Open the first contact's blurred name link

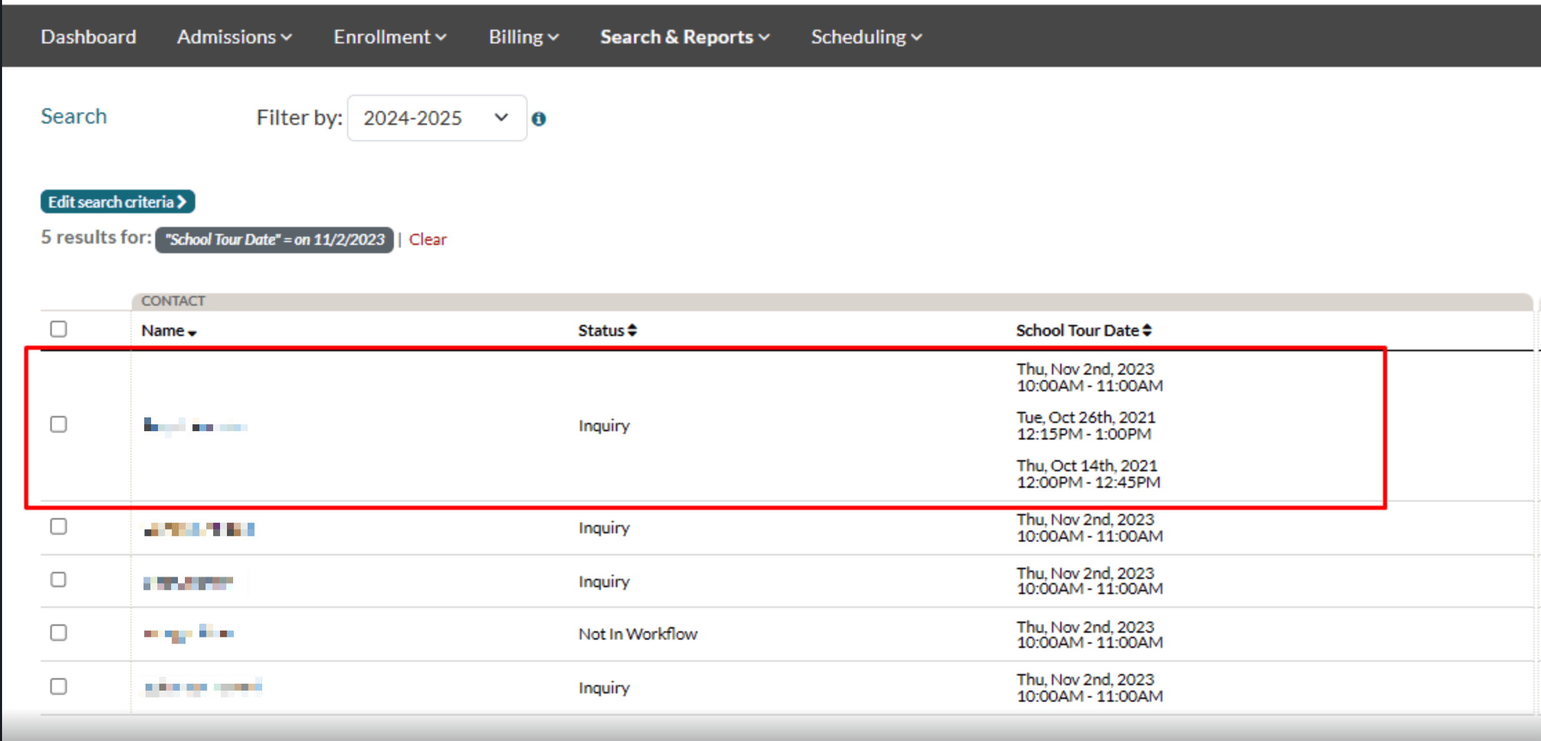[195, 426]
